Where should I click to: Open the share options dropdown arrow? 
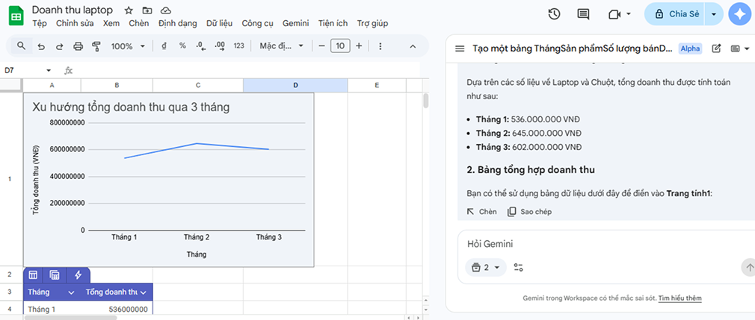tap(714, 14)
